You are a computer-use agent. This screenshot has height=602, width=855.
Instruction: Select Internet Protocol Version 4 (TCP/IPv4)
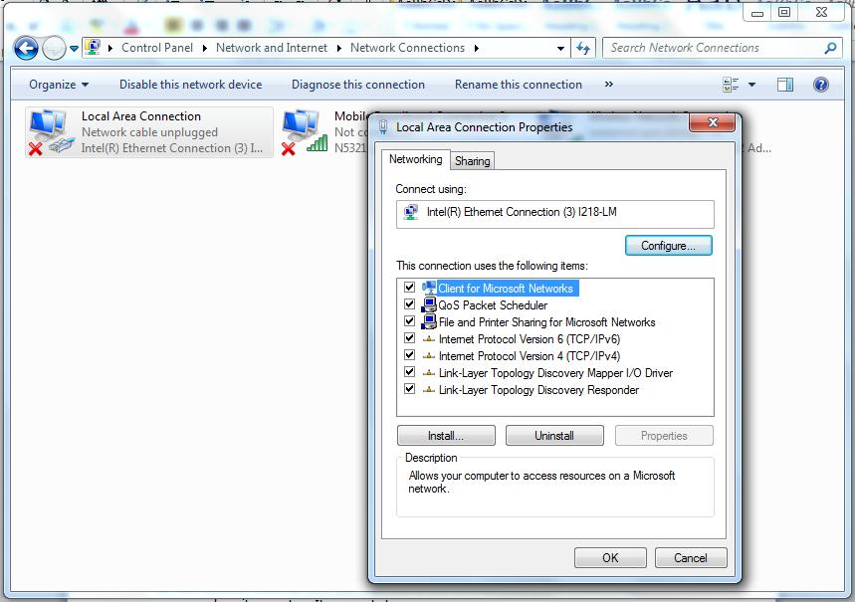click(530, 356)
